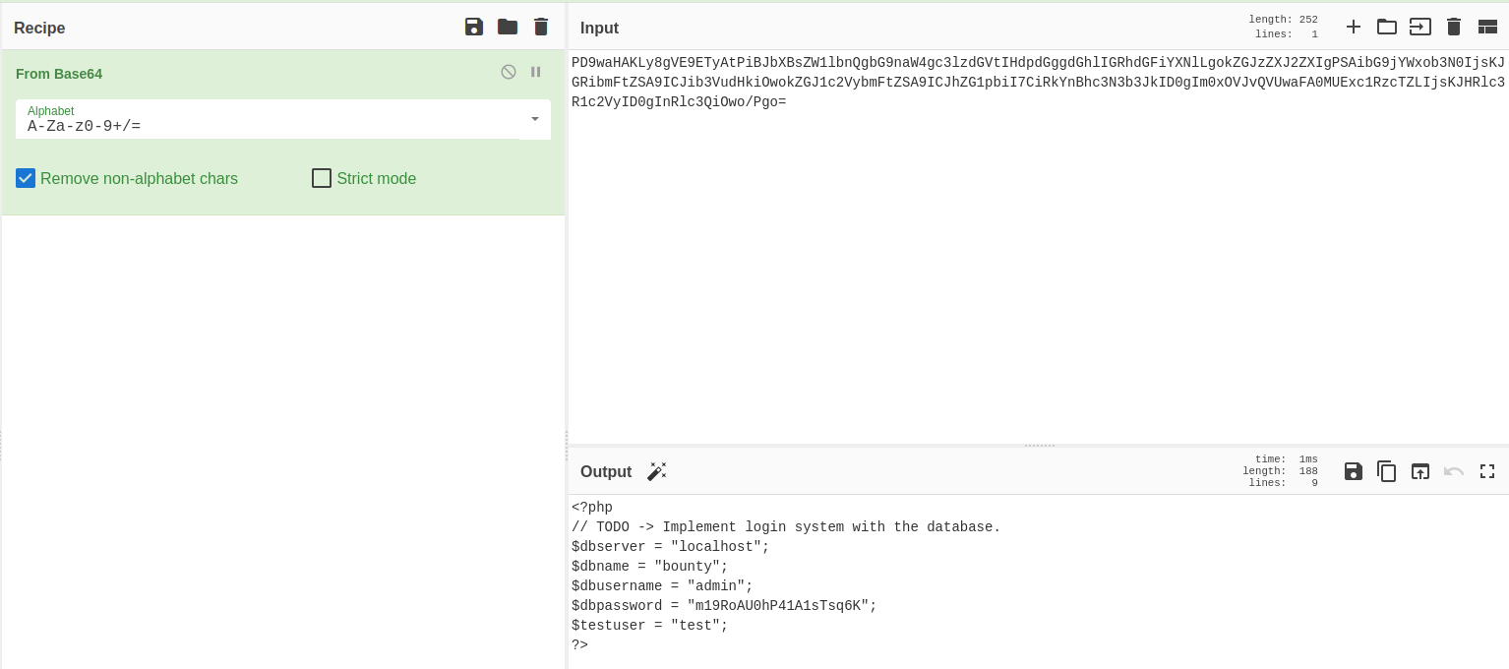Uncheck Remove non-alphabet chars
The width and height of the screenshot is (1509, 669).
tap(26, 178)
